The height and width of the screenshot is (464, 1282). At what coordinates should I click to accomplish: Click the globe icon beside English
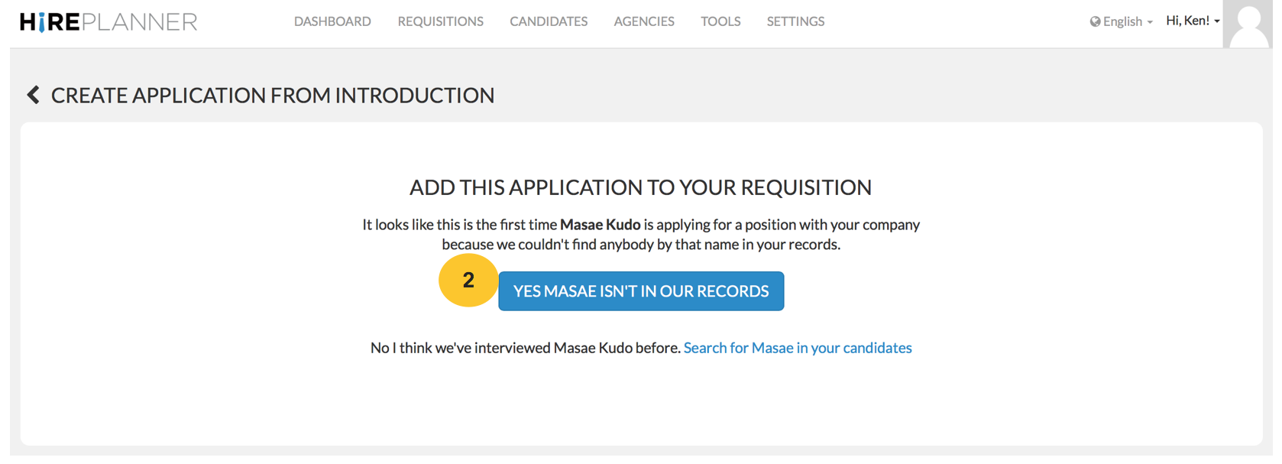[x=1095, y=21]
